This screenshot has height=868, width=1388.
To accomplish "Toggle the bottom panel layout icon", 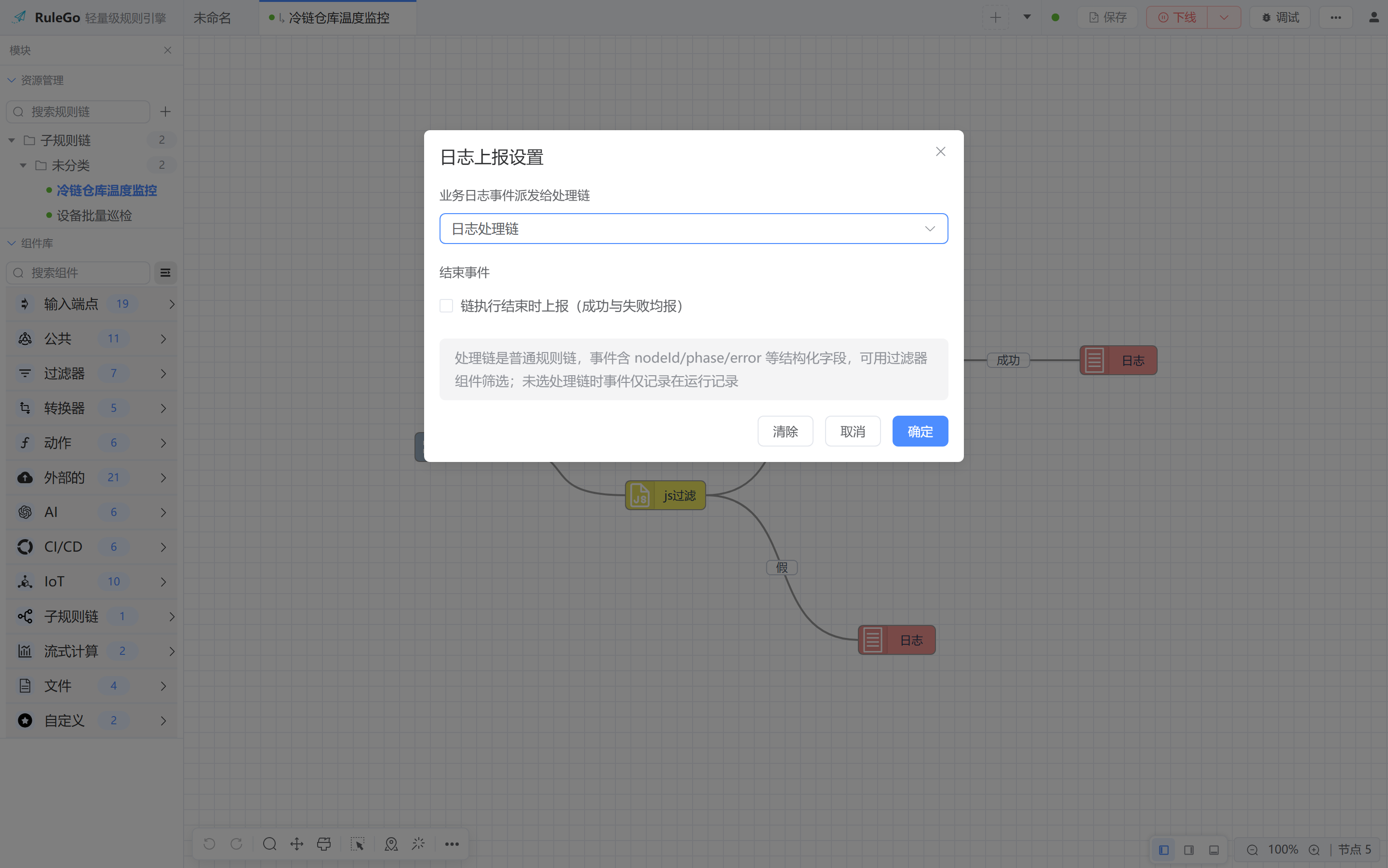I will 1214,850.
